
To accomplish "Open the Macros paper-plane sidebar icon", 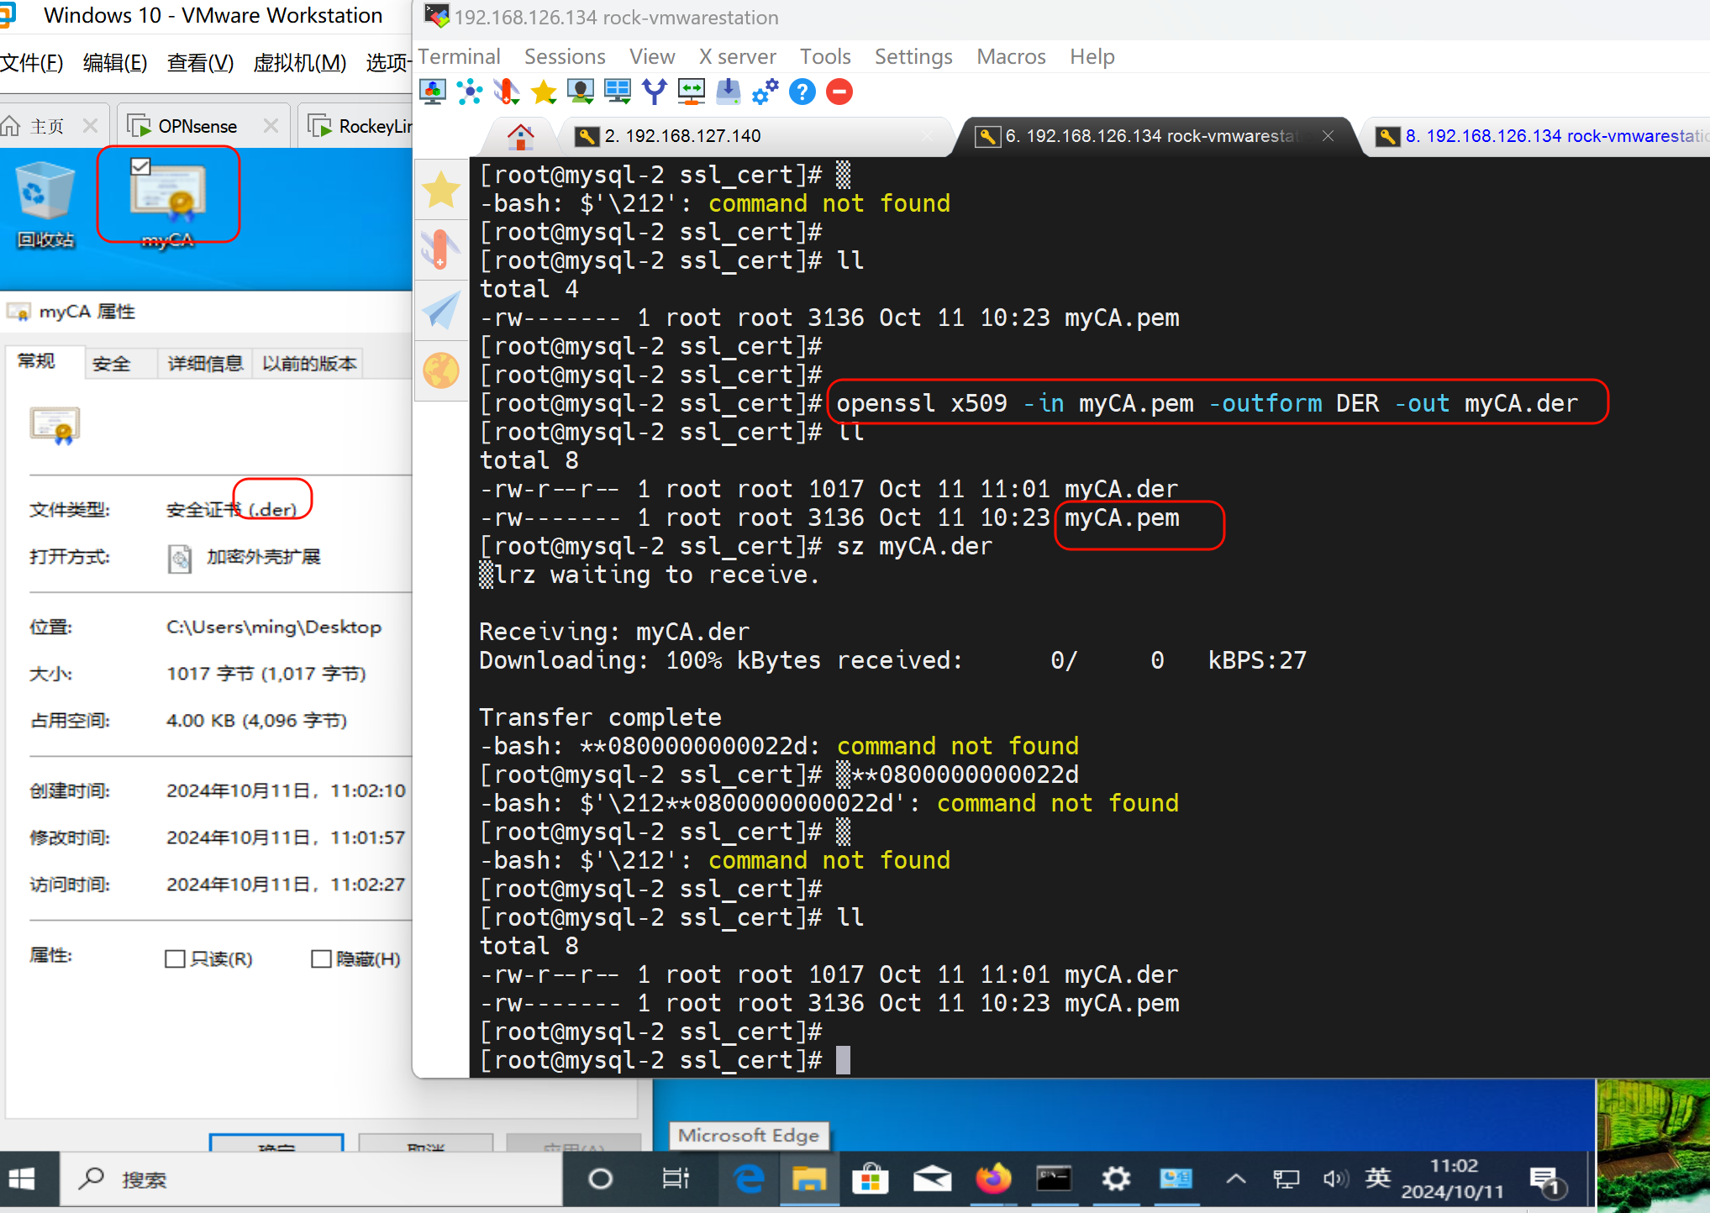I will 441,310.
